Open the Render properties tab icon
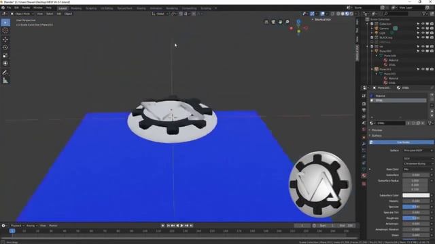The width and height of the screenshot is (435, 244). coord(364,104)
